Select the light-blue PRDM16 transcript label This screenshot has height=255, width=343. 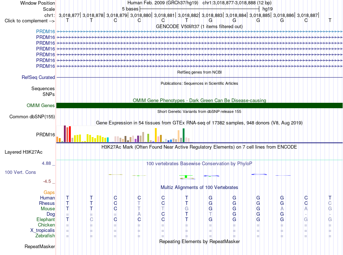pos(45,31)
